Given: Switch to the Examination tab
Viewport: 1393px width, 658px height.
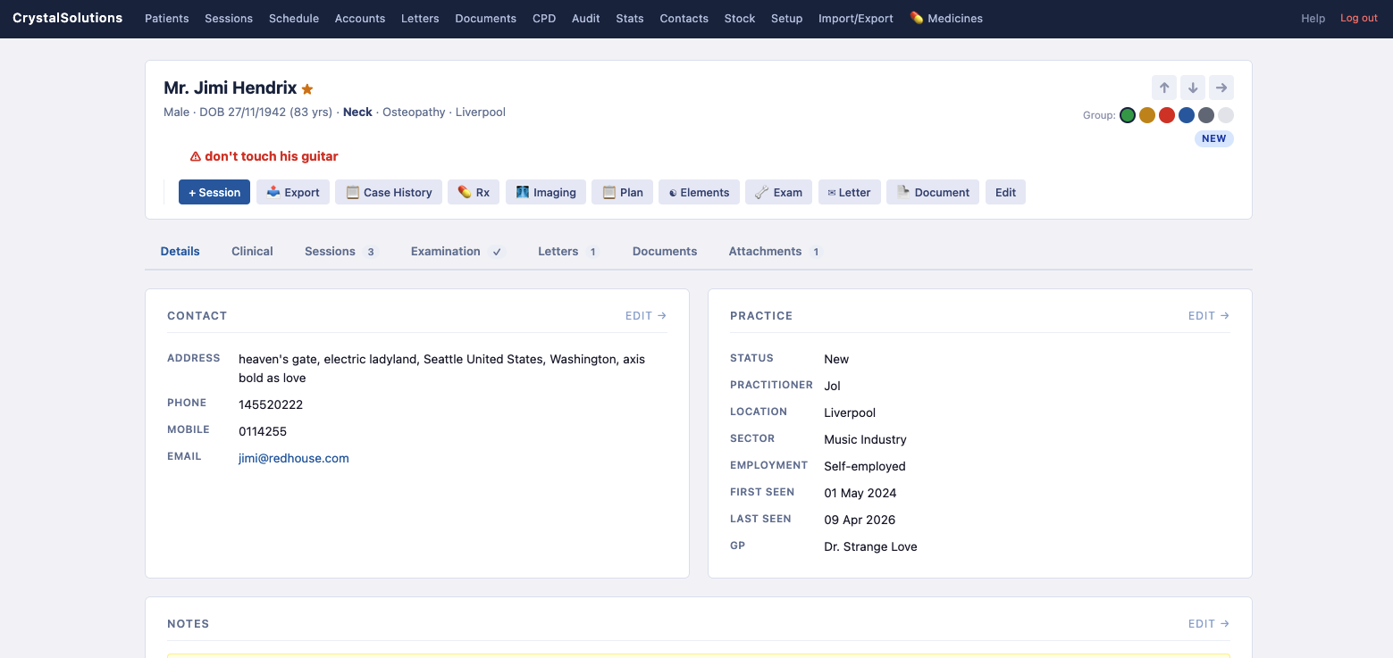Looking at the screenshot, I should [458, 251].
